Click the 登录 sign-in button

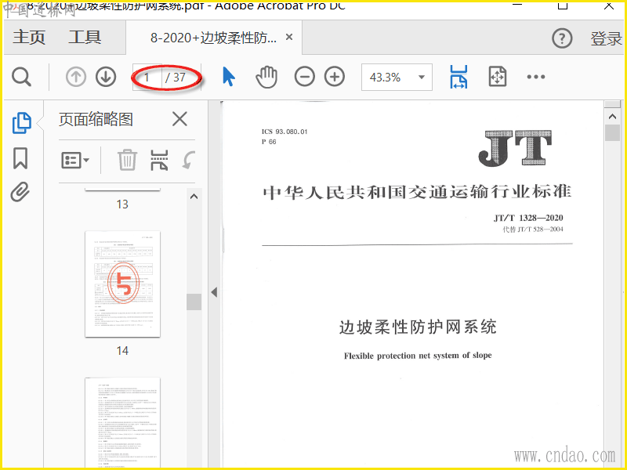(x=606, y=38)
